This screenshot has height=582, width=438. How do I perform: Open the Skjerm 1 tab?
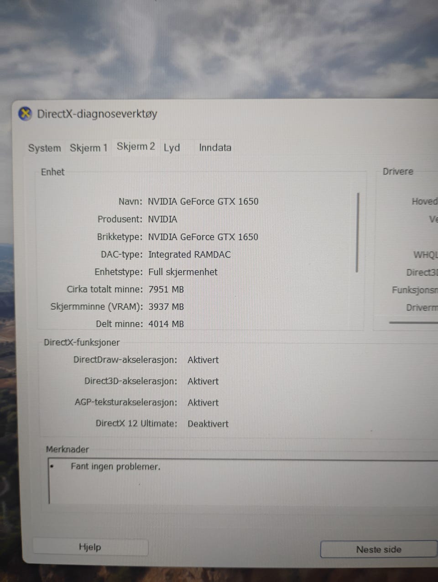pos(89,148)
